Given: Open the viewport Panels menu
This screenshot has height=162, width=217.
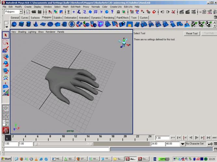Looking at the screenshot, I should pyautogui.click(x=61, y=32).
